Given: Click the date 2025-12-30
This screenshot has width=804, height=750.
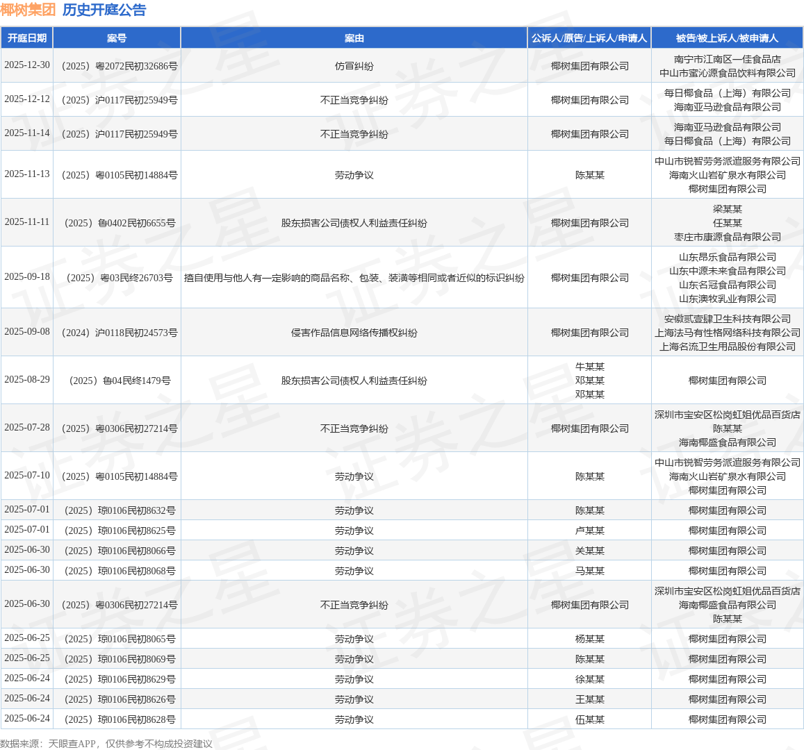Looking at the screenshot, I should click(27, 65).
